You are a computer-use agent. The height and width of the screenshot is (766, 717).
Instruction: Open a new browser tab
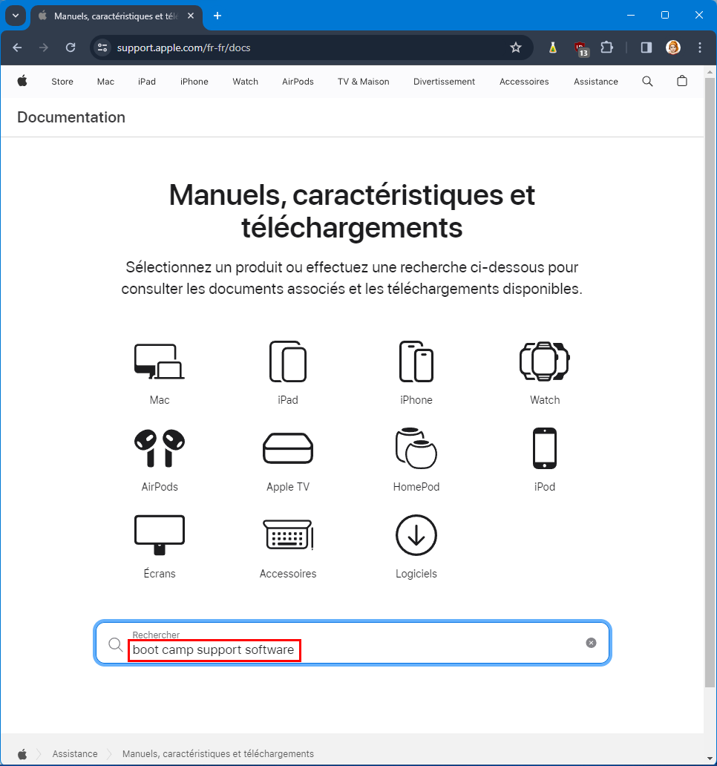coord(217,16)
